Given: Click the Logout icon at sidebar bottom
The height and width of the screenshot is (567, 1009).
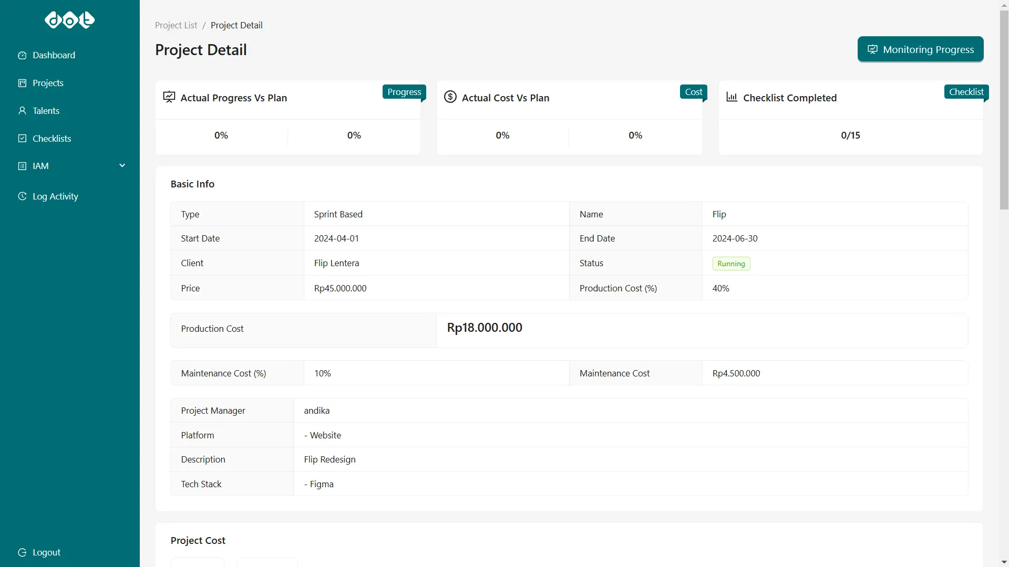Looking at the screenshot, I should [x=22, y=552].
